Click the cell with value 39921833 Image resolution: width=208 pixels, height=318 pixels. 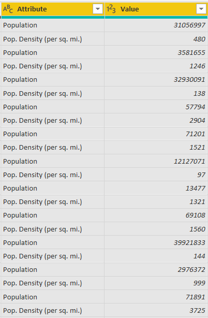(156, 243)
